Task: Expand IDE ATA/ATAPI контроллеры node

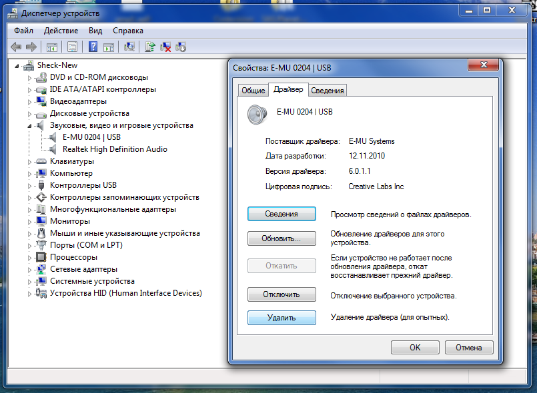Action: 29,90
